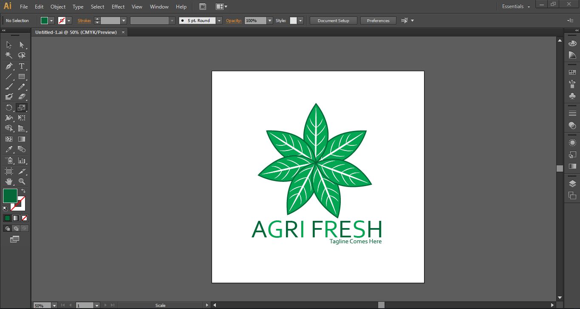Select the Hand tool
The height and width of the screenshot is (309, 580).
[x=9, y=181]
